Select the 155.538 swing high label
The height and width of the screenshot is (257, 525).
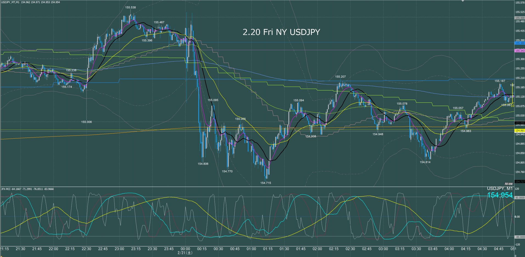click(x=130, y=7)
